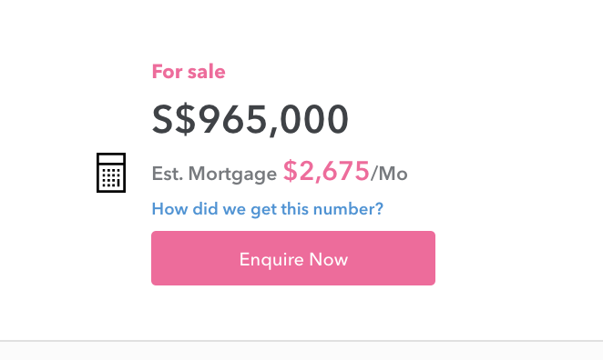603x360 pixels.
Task: Click the word Enquire on the pink button
Action: pos(271,260)
